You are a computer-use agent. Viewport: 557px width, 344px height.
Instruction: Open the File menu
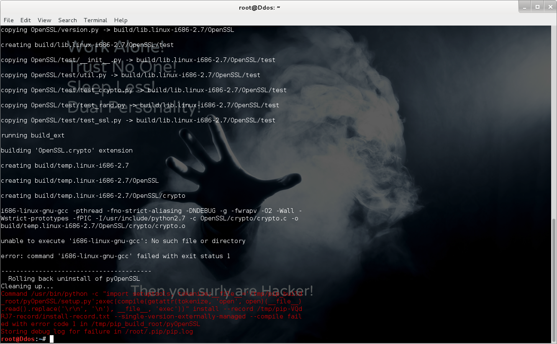(x=8, y=20)
